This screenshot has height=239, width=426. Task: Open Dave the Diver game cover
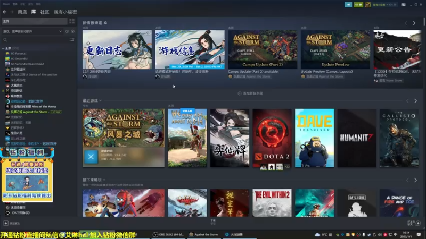pos(314,138)
